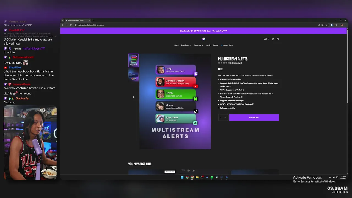Image resolution: width=352 pixels, height=198 pixels.
Task: Click TinaPilot username in chat
Action: [x=15, y=67]
